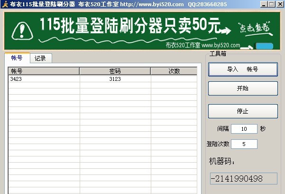Close the window

tap(280, 4)
